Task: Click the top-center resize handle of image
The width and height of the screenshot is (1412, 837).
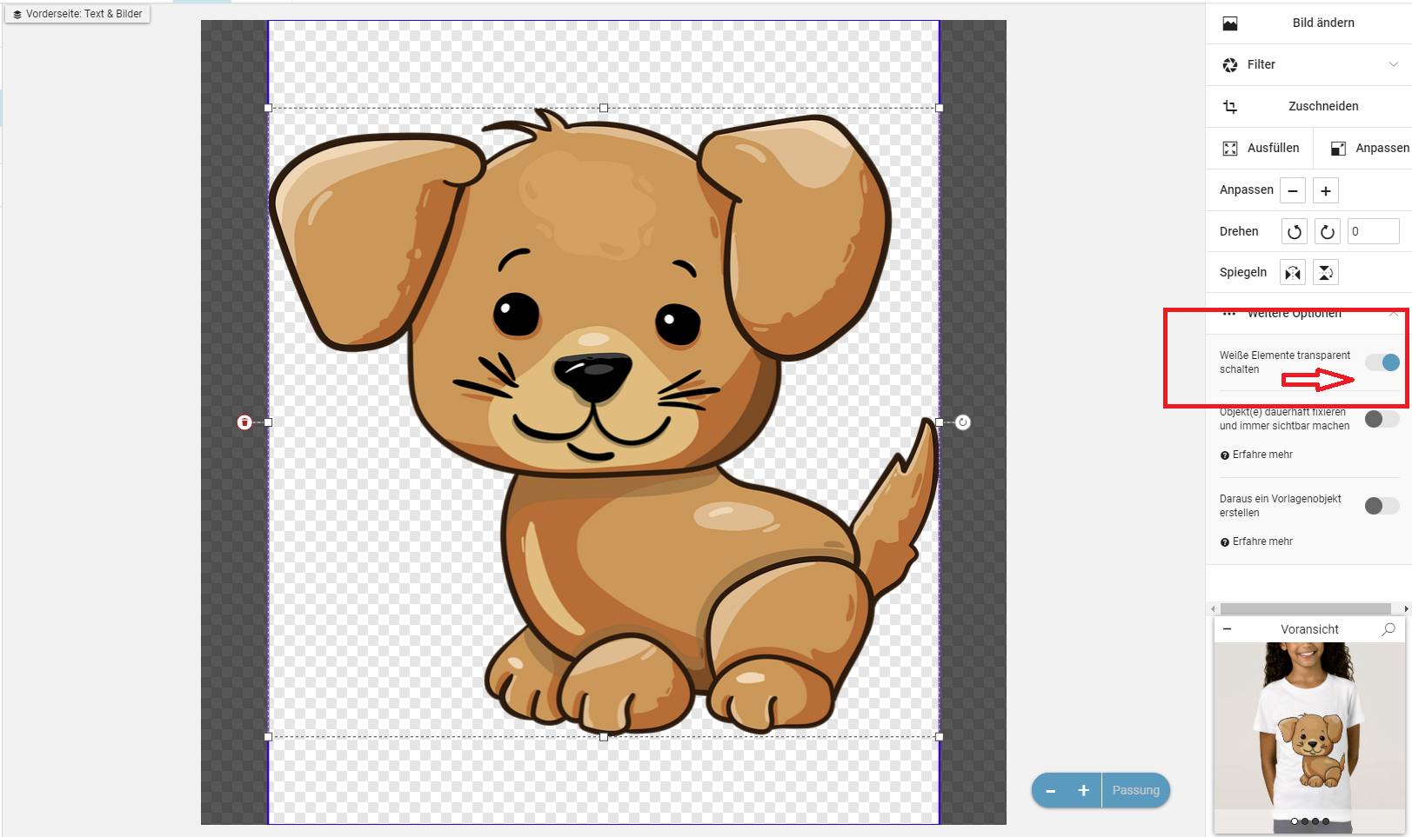Action: pyautogui.click(x=604, y=108)
